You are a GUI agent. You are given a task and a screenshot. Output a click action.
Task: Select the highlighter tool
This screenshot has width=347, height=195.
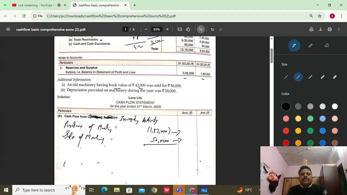click(x=310, y=45)
